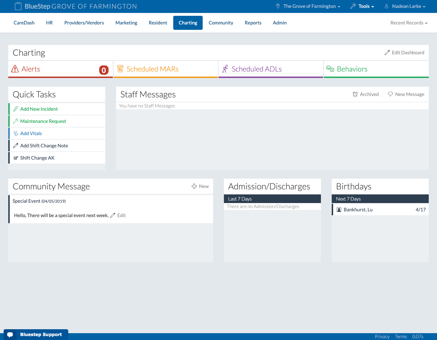Screen dimensions: 437x340
Task: Open the Scheduled MARs panel
Action: [x=165, y=69]
